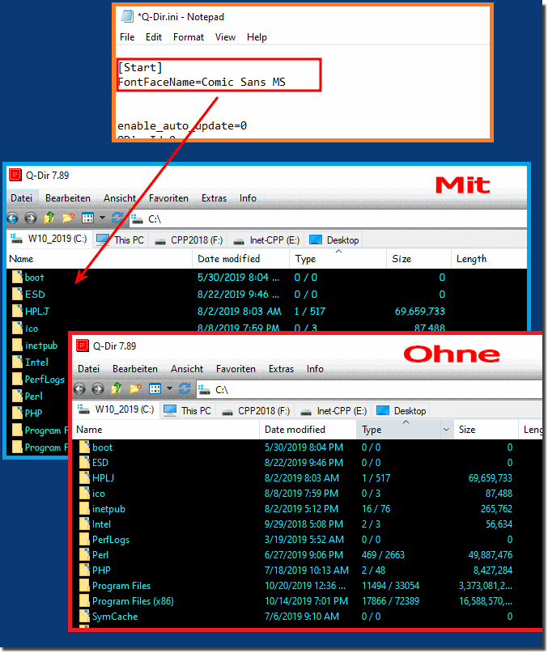
Task: Select inetpub folder icon in lower window
Action: (x=85, y=509)
